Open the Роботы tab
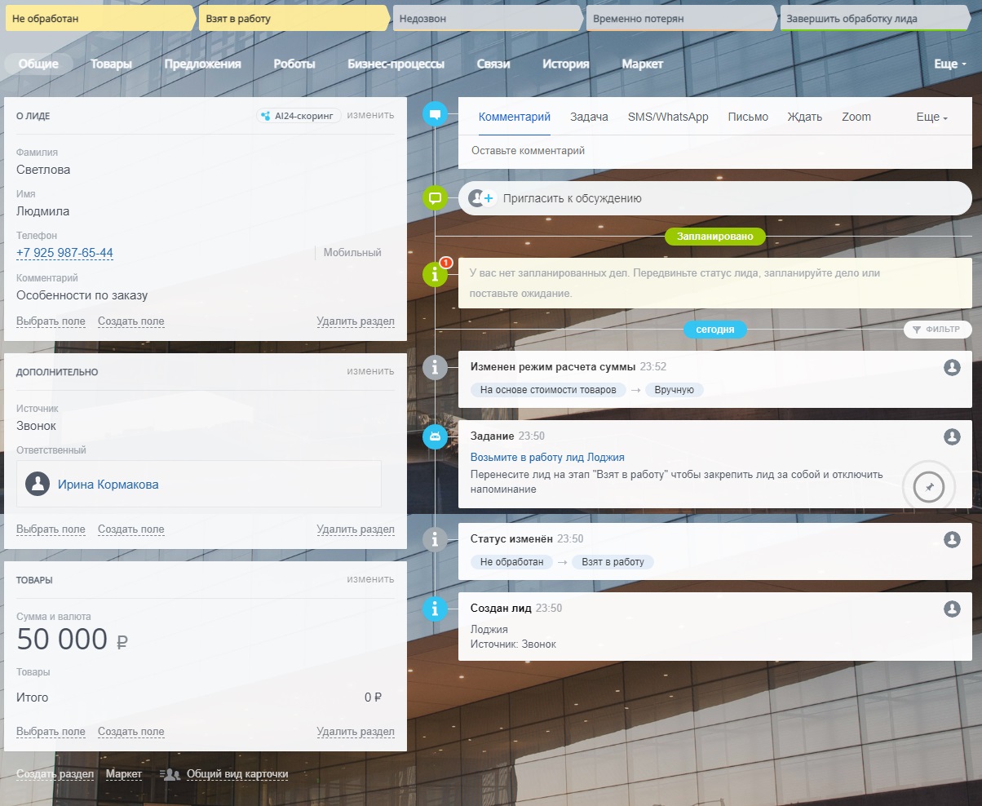 coord(294,64)
